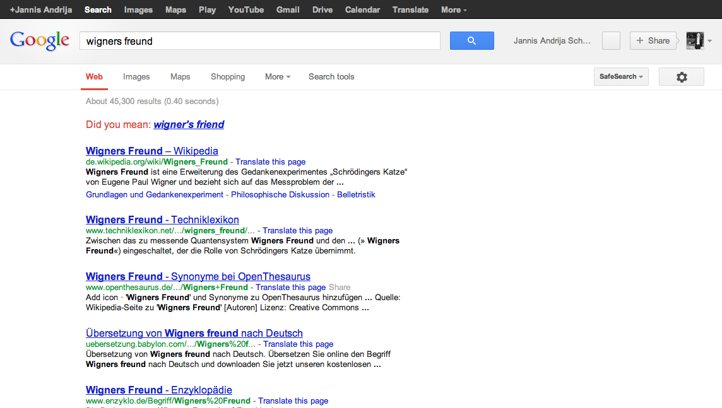
Task: Translate the Wikipedia result page
Action: tap(270, 162)
